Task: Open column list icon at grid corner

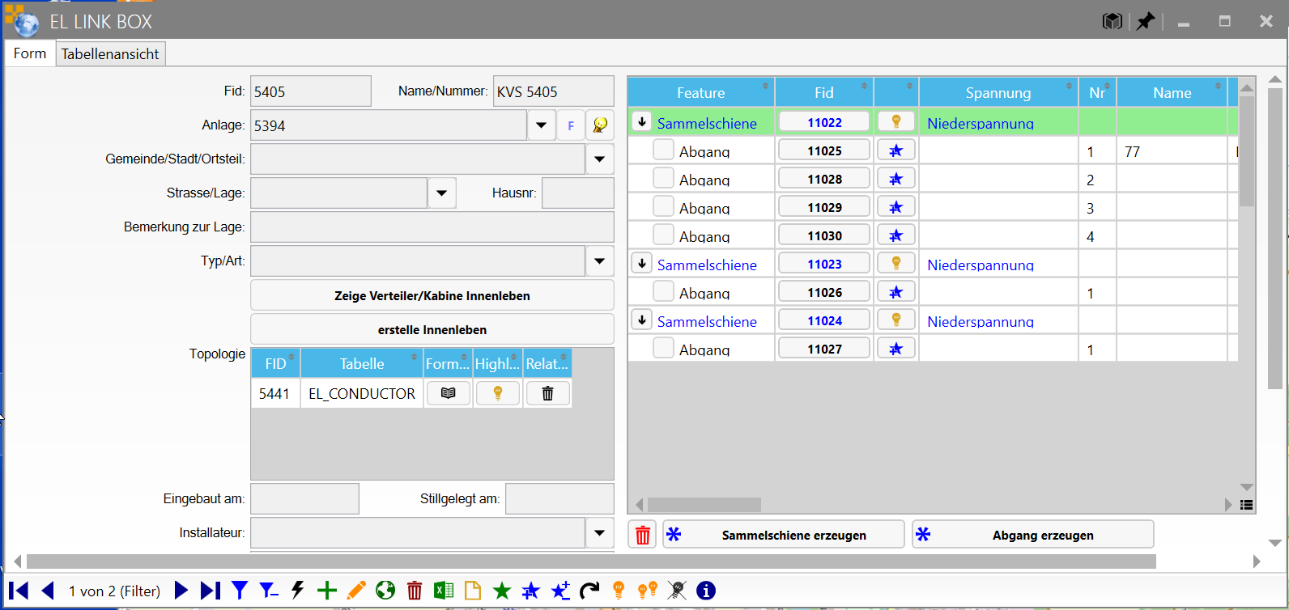Action: click(1247, 505)
